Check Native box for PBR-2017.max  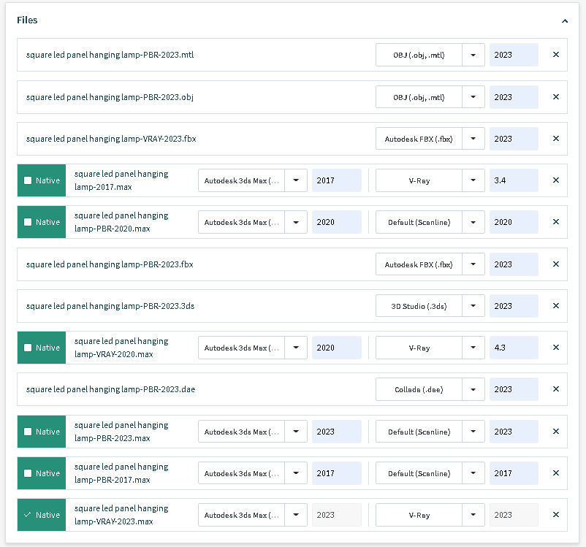point(28,473)
